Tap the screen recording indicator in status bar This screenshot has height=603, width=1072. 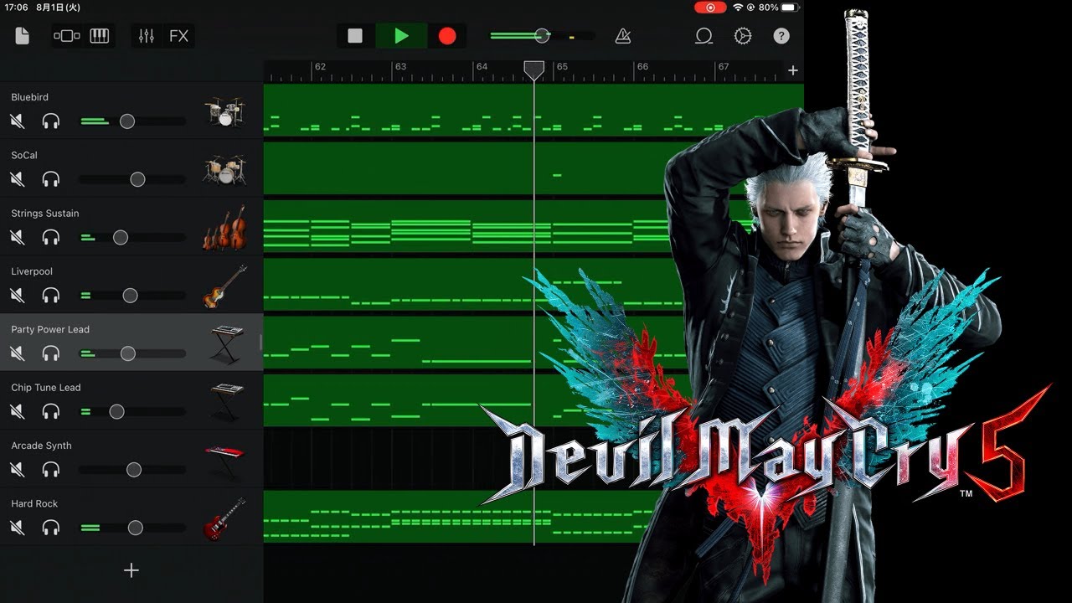(710, 8)
